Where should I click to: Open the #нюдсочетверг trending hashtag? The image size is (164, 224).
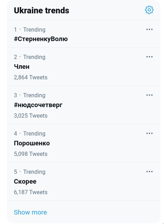coord(38,105)
